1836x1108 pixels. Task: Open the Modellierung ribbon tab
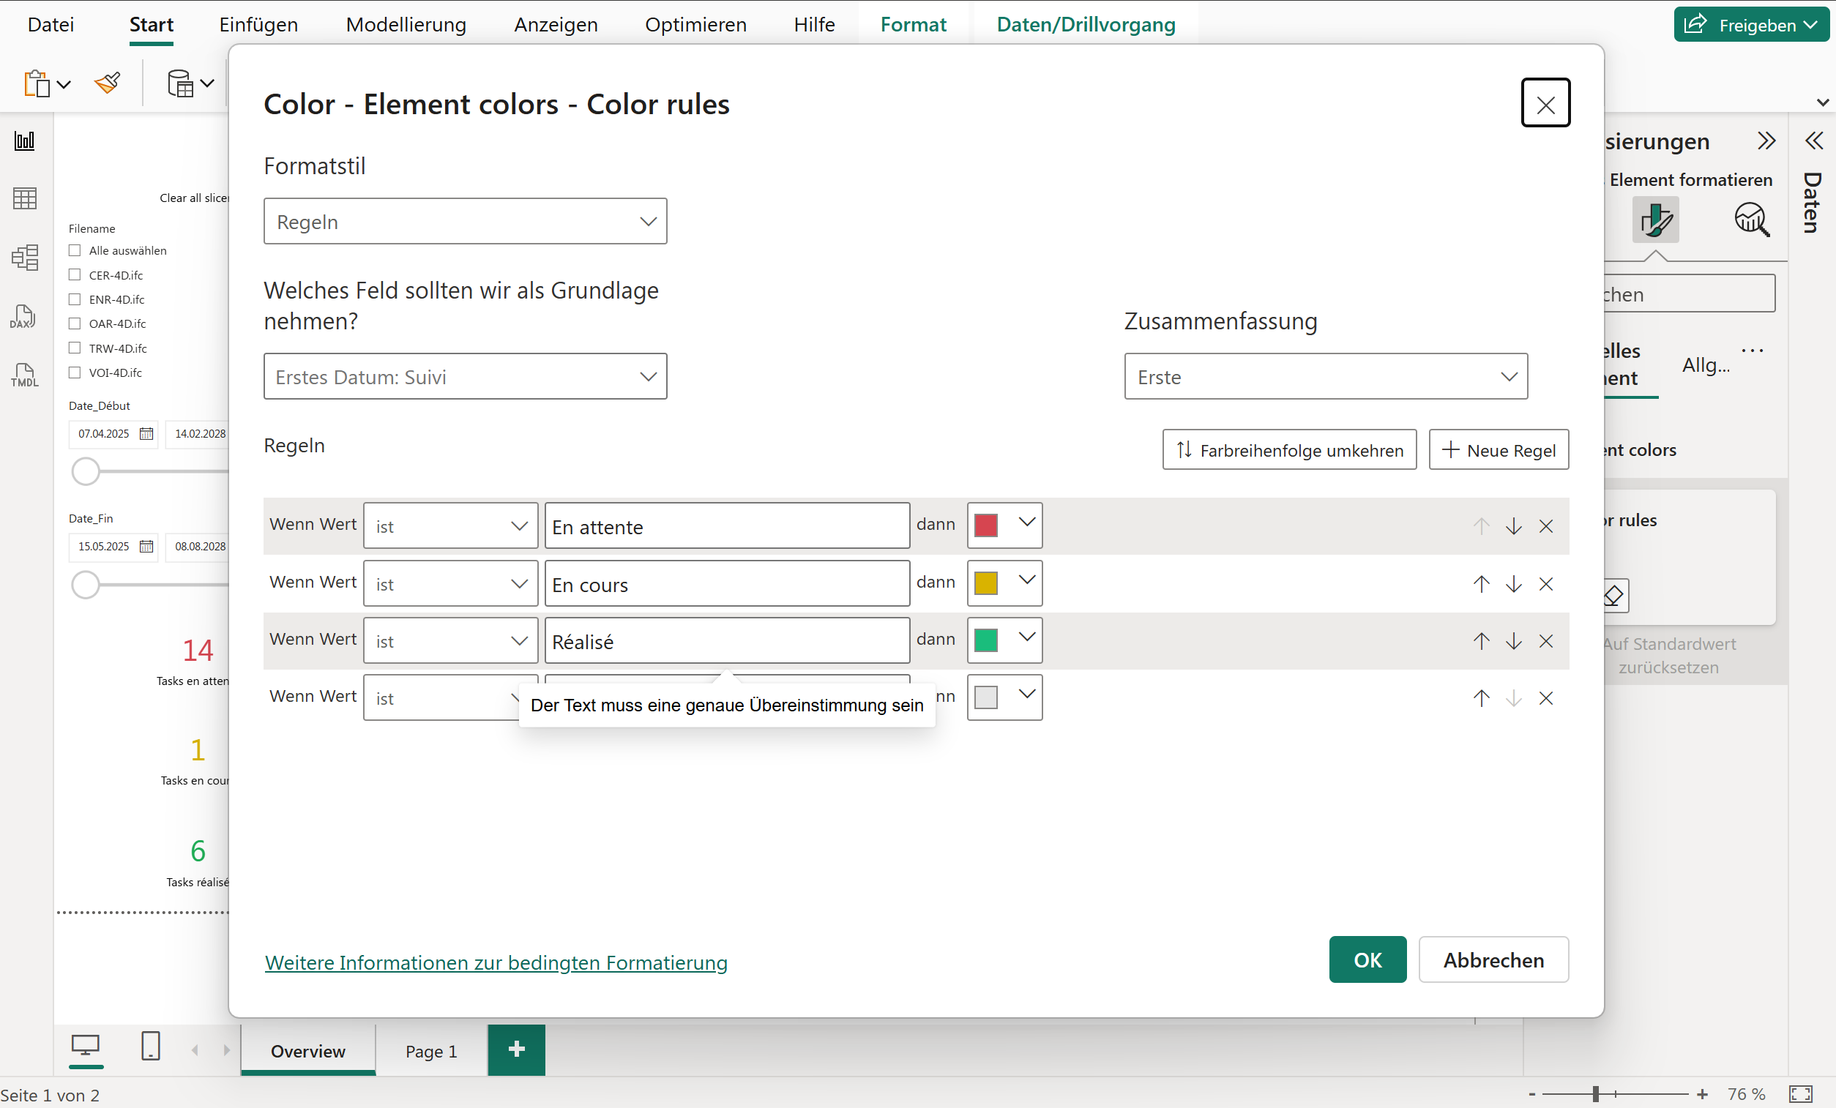[406, 25]
